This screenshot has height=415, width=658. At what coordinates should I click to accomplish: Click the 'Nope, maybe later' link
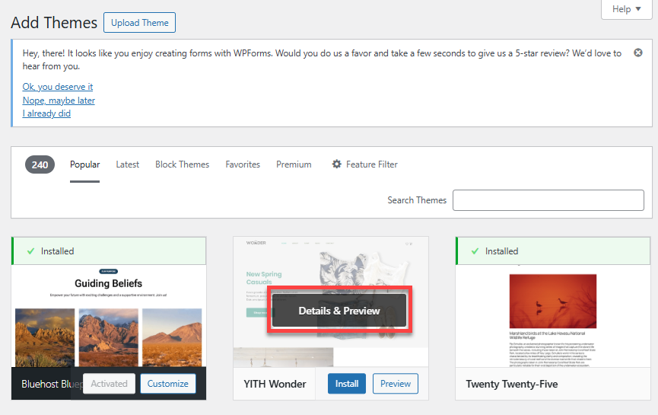point(59,101)
